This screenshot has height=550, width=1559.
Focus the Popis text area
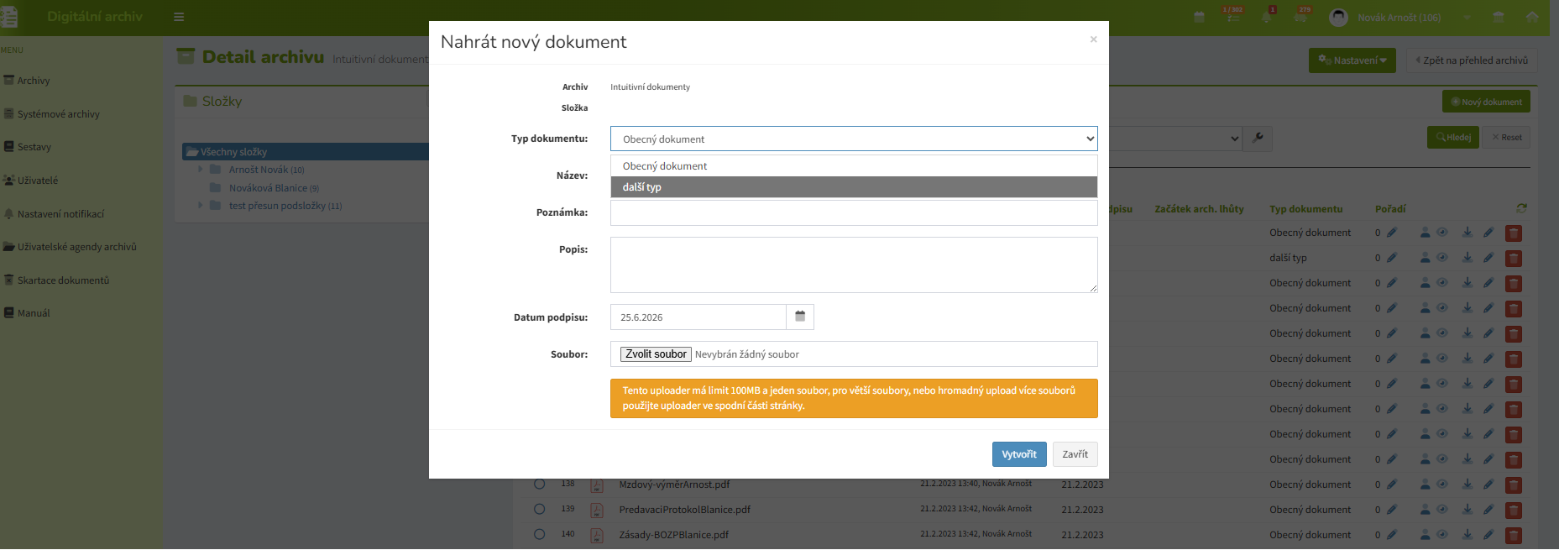[x=854, y=265]
